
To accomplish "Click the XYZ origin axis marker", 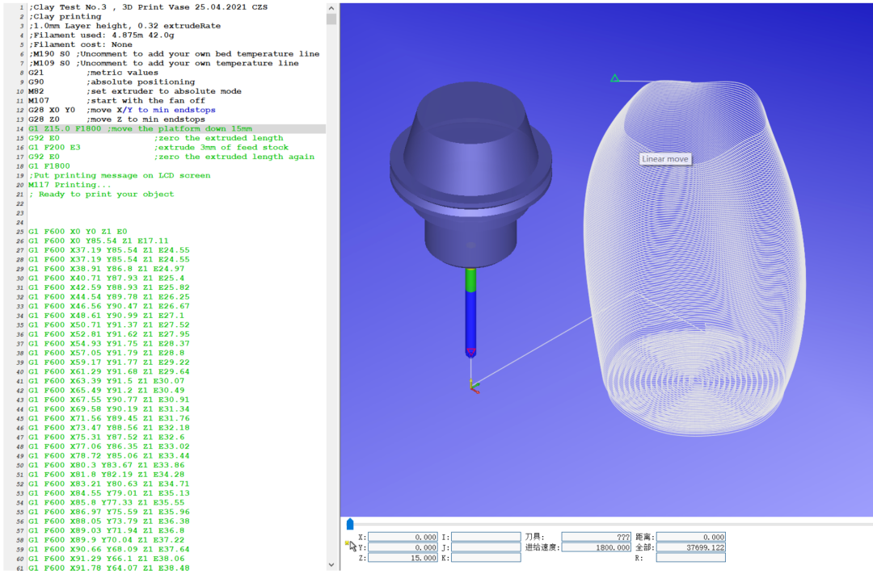I will 473,387.
